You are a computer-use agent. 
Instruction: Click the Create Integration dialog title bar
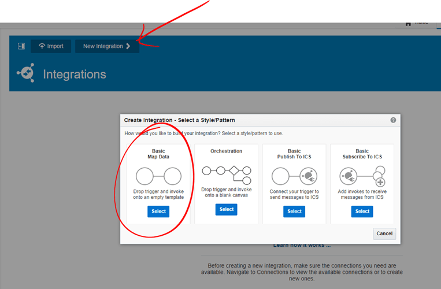(231, 120)
